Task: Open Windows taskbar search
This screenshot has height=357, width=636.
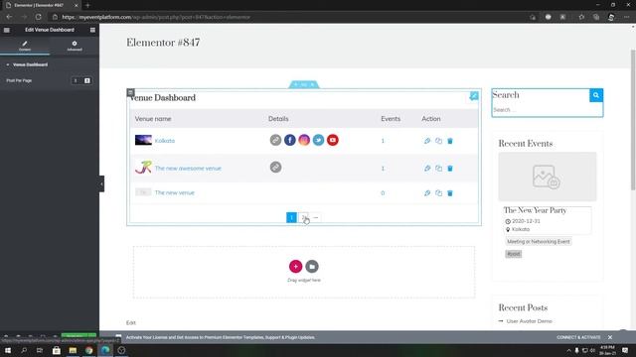Action: tap(24, 350)
